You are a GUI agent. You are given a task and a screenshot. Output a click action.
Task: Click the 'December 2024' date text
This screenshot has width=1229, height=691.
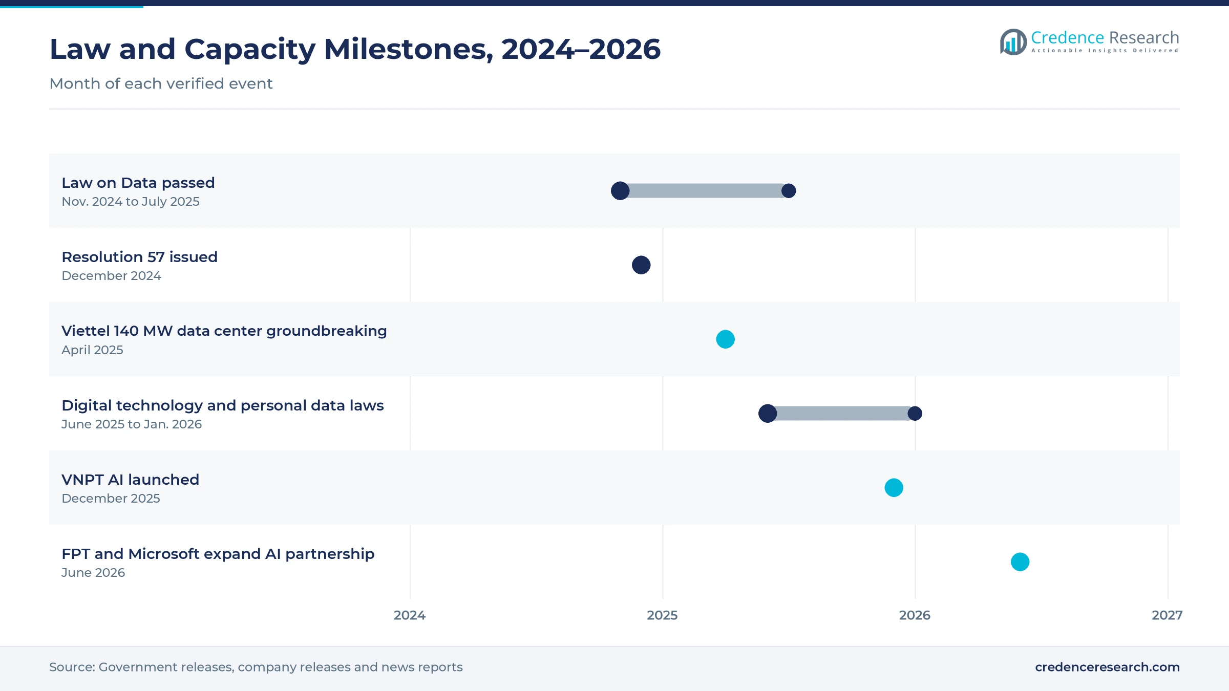tap(112, 276)
